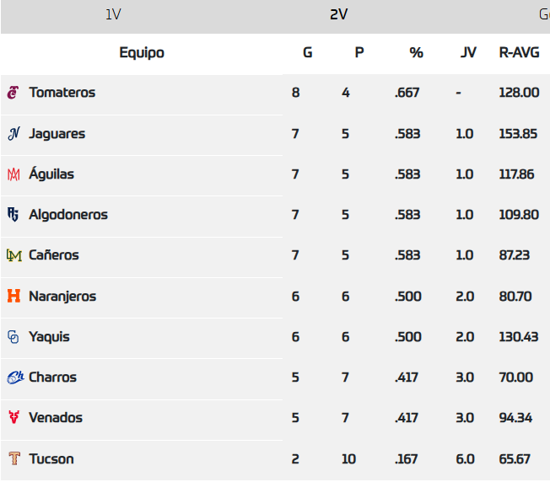Click the Tucson team logo icon

(13, 459)
